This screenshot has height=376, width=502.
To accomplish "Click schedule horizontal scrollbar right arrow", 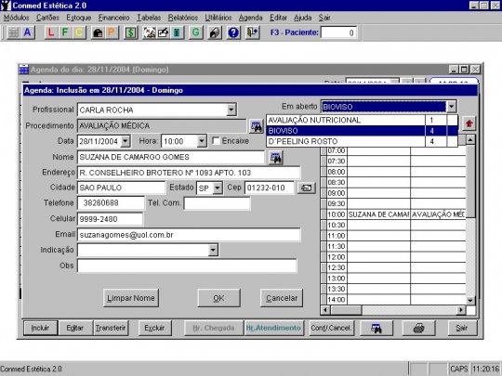I will coord(461,309).
